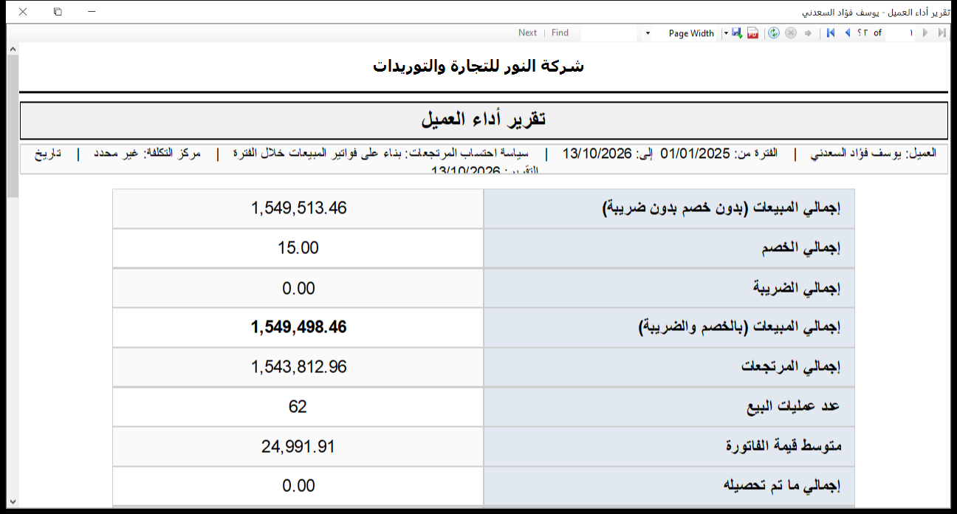This screenshot has height=514, width=957.
Task: Click the Next search result link
Action: tap(527, 32)
